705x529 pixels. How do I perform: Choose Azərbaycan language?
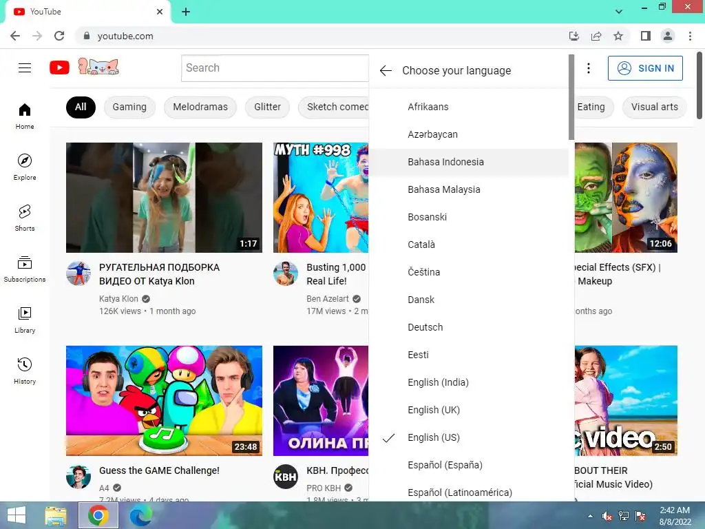point(469,134)
